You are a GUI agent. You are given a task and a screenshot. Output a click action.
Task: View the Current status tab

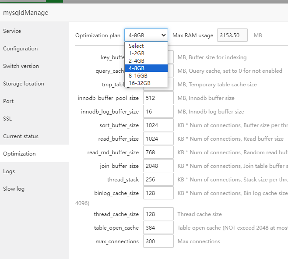(21, 136)
